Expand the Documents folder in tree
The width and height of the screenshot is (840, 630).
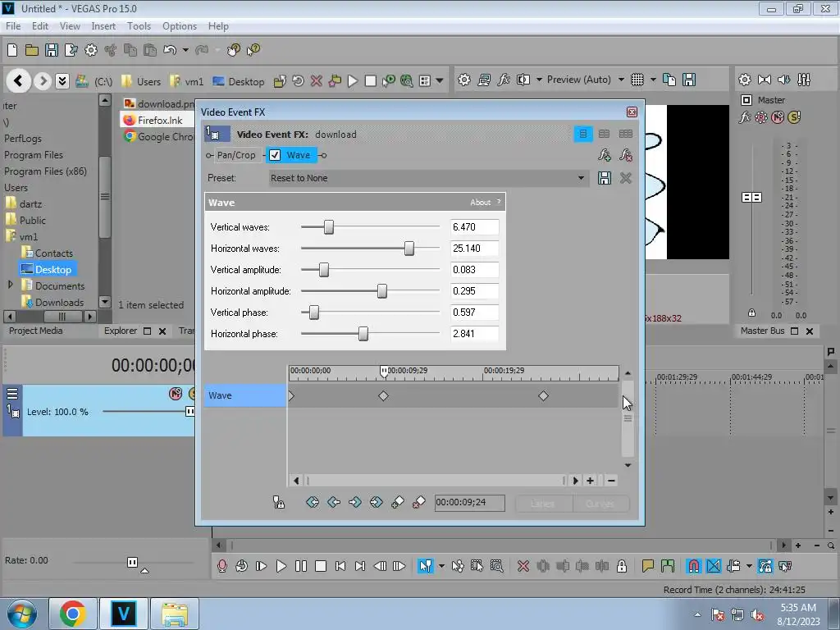(x=10, y=285)
